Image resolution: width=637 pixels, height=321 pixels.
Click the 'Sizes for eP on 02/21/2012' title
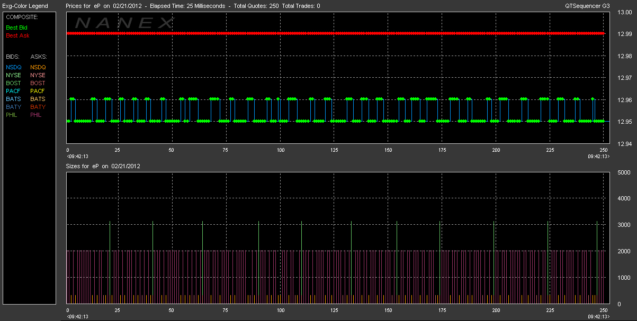click(x=103, y=166)
